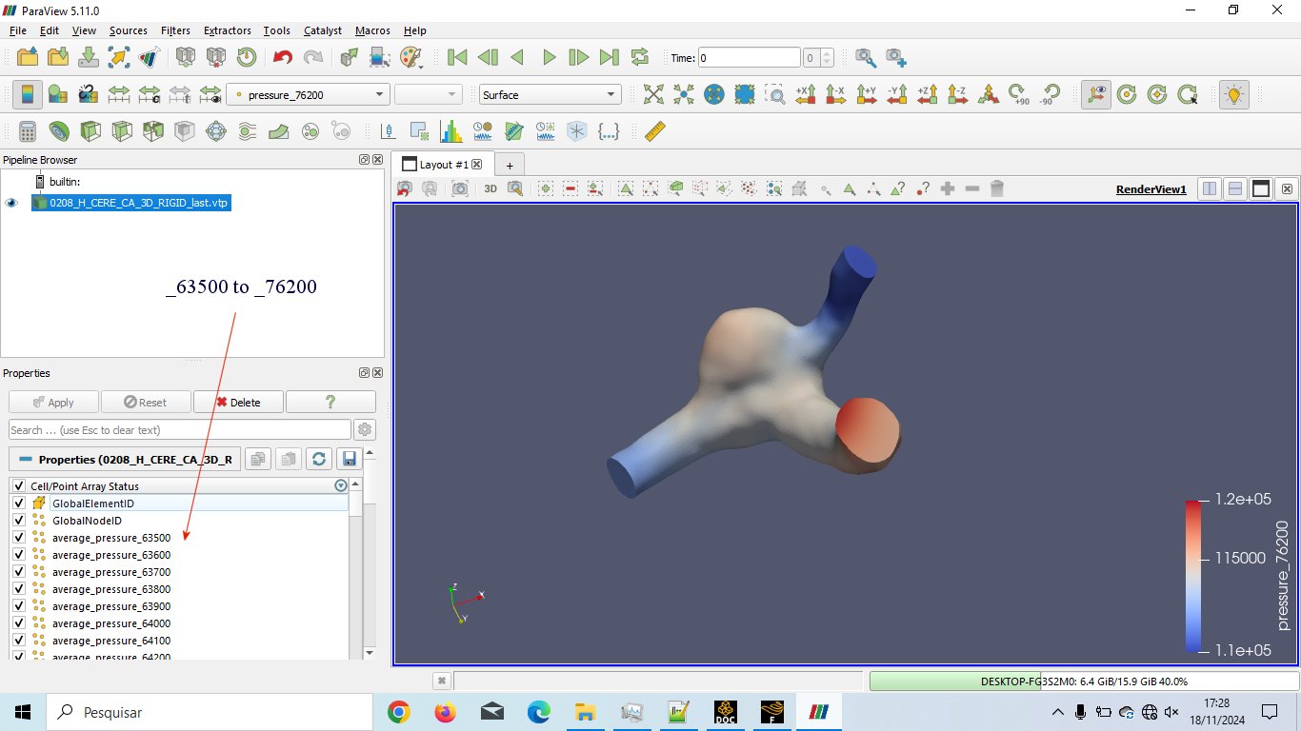The height and width of the screenshot is (731, 1301).
Task: Click the Play animation button
Action: tap(549, 57)
